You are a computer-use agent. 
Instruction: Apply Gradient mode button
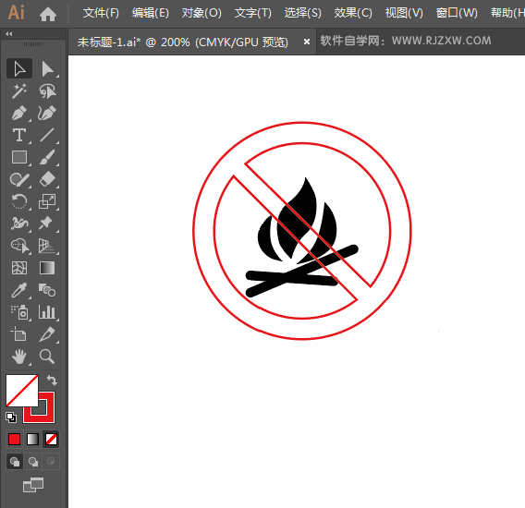click(x=32, y=439)
